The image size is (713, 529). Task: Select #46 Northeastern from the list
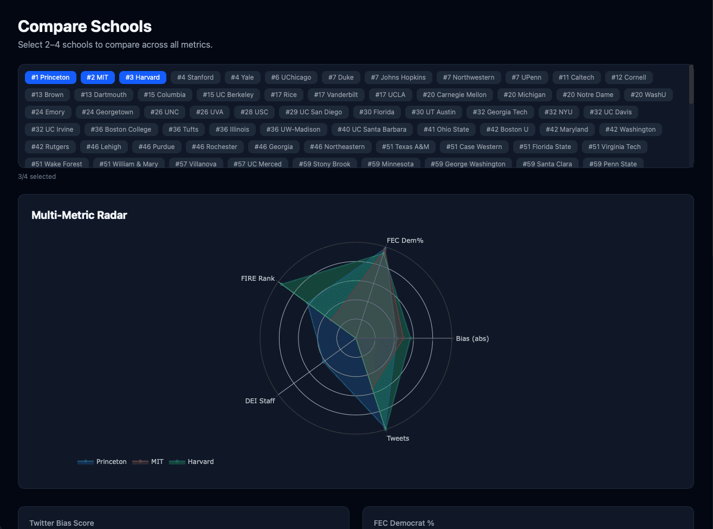(337, 147)
